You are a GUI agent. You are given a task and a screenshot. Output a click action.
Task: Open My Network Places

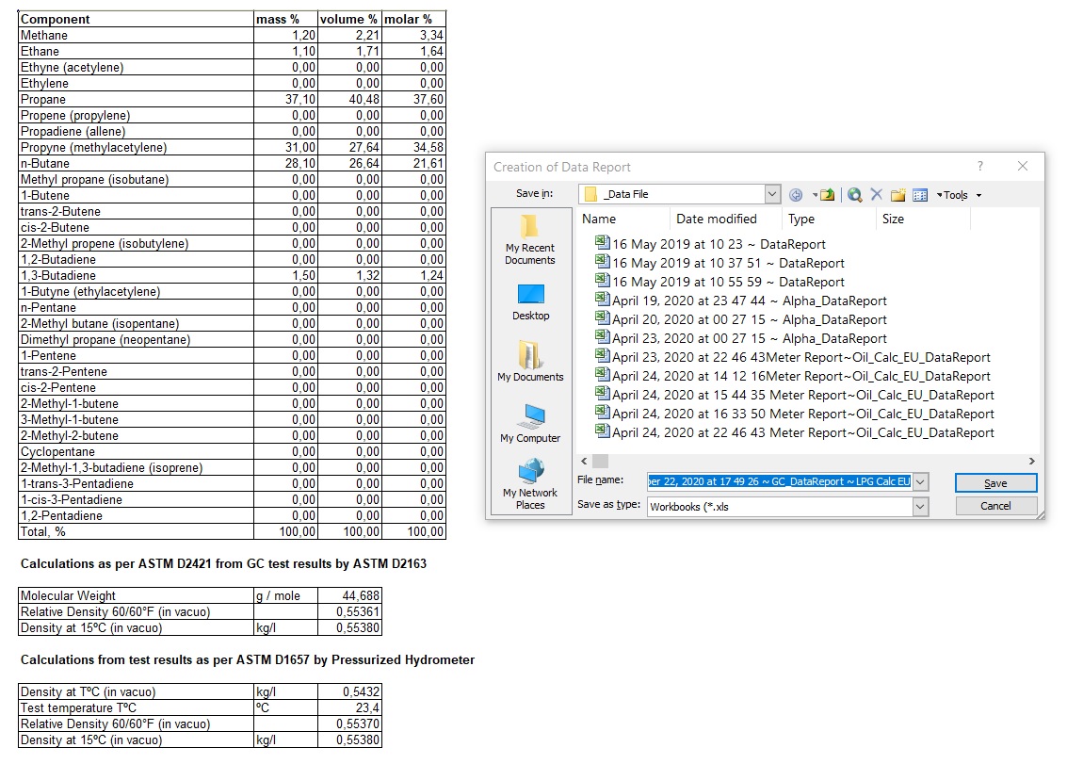(x=530, y=484)
